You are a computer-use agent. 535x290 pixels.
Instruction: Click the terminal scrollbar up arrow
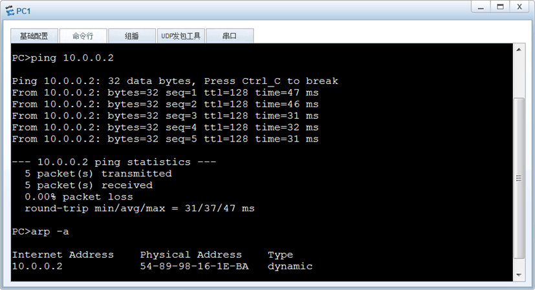tap(519, 50)
